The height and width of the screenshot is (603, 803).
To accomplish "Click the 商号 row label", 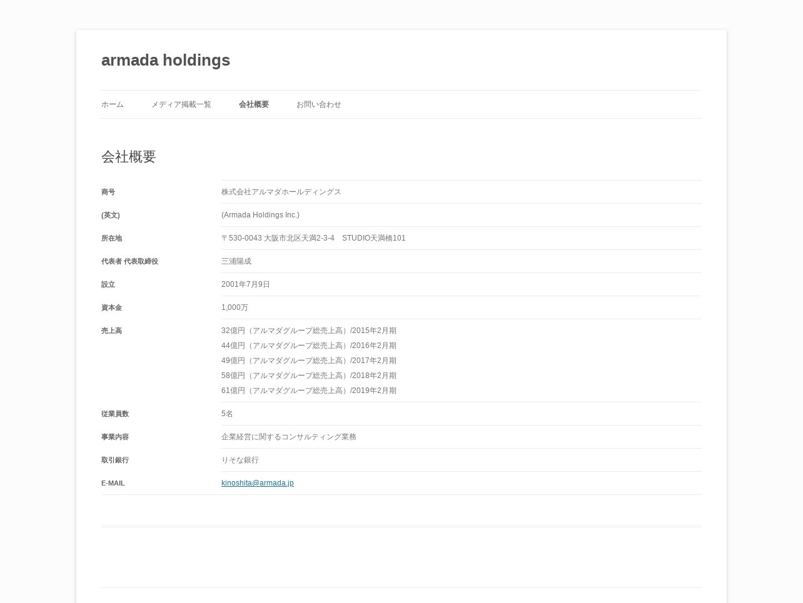I will [108, 192].
